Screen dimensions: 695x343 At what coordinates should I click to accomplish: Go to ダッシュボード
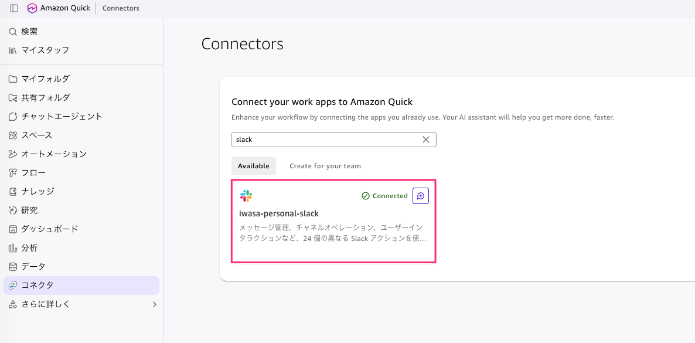tap(81, 229)
